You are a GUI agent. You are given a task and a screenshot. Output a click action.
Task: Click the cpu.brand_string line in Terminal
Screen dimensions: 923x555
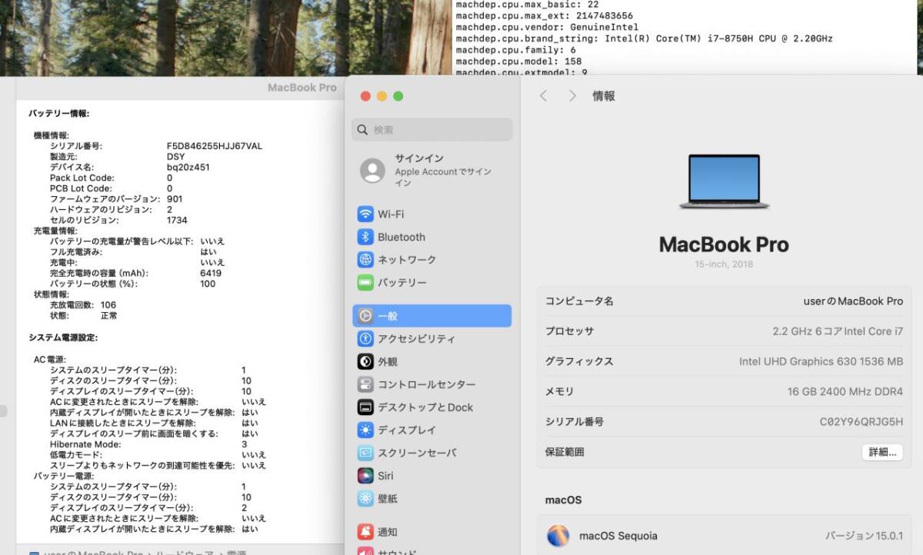[645, 38]
